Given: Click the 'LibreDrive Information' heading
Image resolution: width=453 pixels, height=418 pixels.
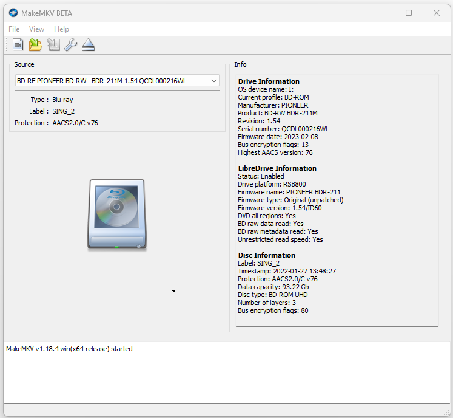Looking at the screenshot, I should click(x=277, y=168).
